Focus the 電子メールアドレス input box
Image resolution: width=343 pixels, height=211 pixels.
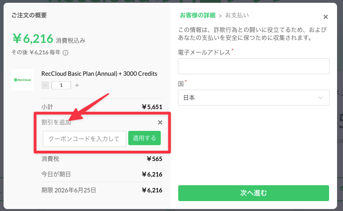254,66
